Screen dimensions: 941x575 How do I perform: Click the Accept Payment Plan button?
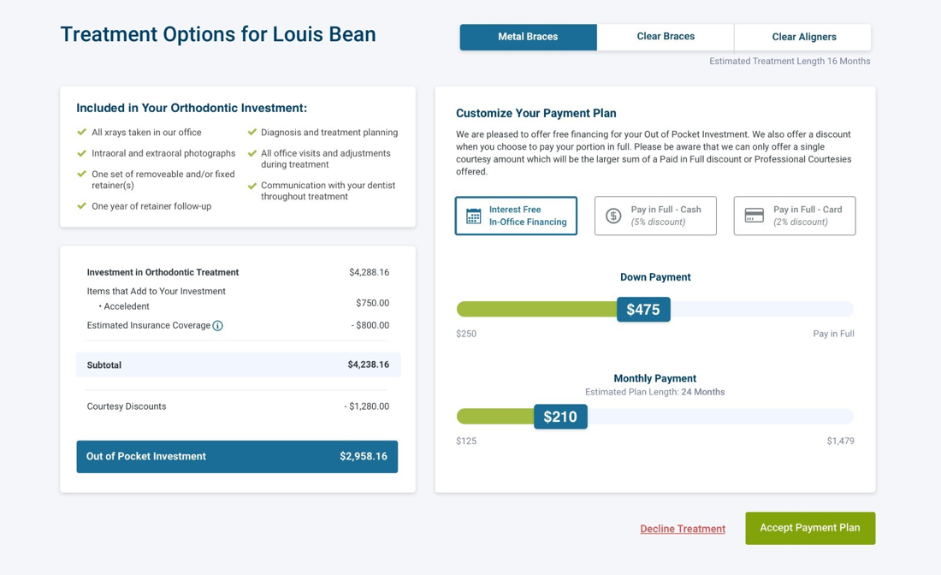click(809, 528)
